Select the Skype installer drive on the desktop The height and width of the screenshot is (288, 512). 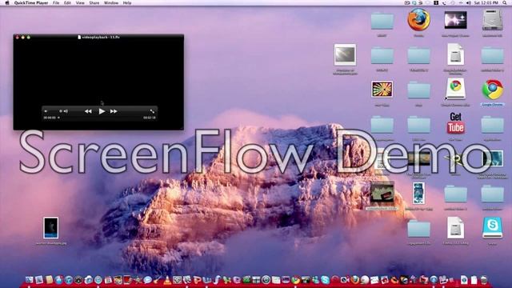493,227
